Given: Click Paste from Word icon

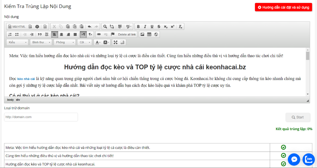Looking at the screenshot, I should coord(82,27).
